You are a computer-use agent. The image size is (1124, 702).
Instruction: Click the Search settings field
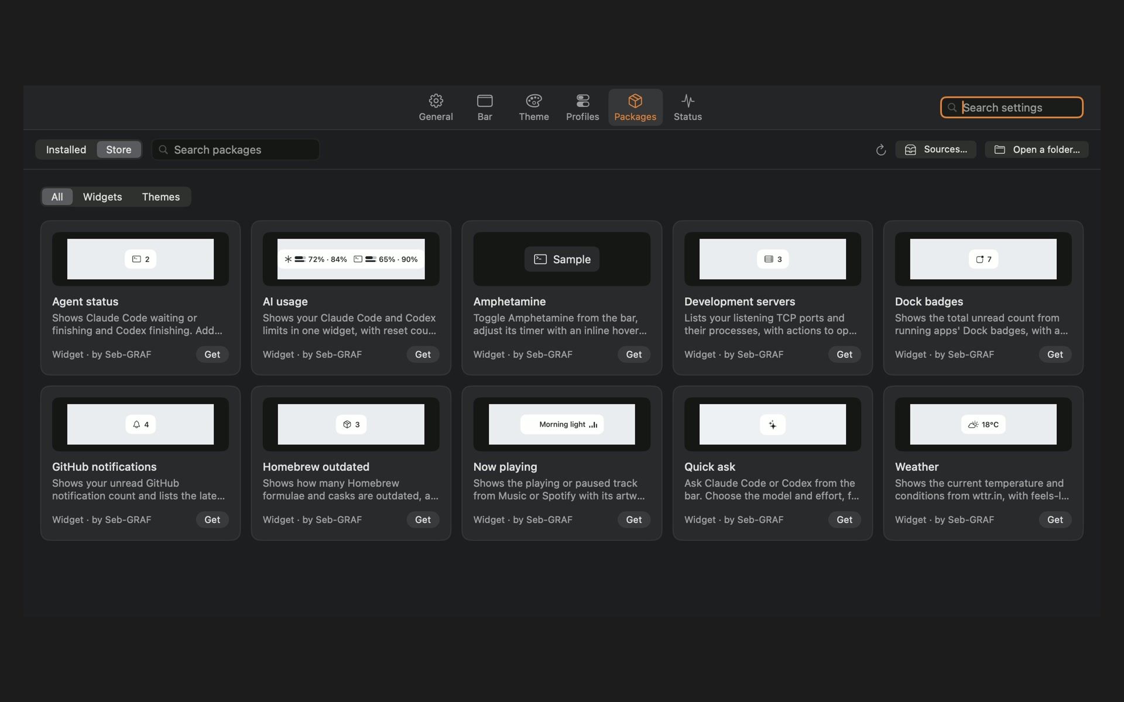coord(1012,108)
